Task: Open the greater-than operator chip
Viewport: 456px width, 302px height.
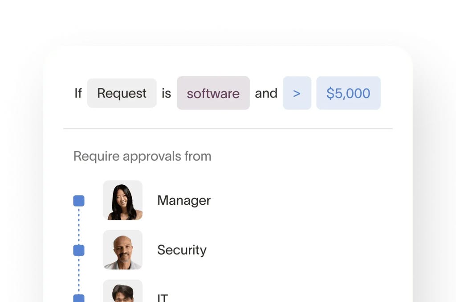Action: coord(297,93)
